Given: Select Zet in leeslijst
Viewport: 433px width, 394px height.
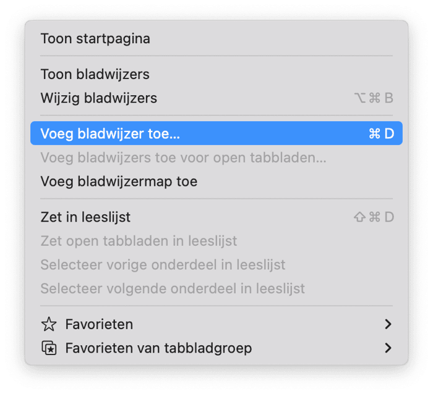Looking at the screenshot, I should pyautogui.click(x=216, y=217).
